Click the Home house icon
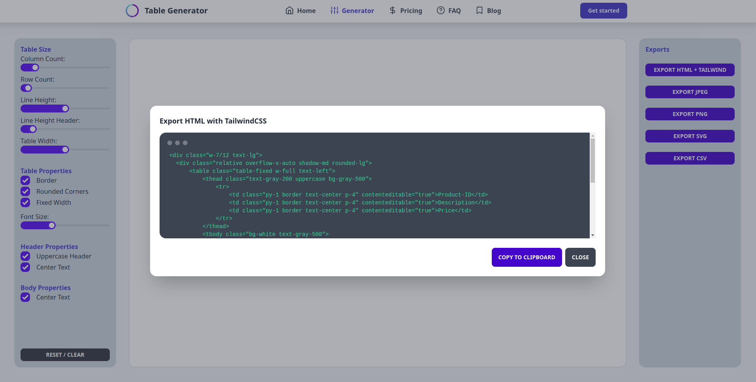Viewport: 756px width, 382px height. point(290,11)
